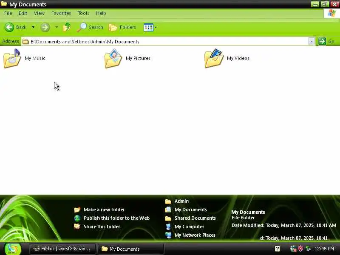Open the Search magnifier tool

point(90,27)
